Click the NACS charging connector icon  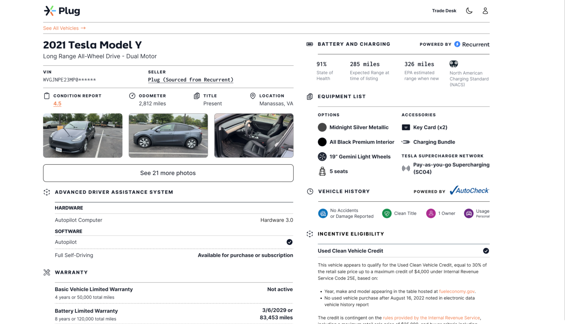(454, 64)
